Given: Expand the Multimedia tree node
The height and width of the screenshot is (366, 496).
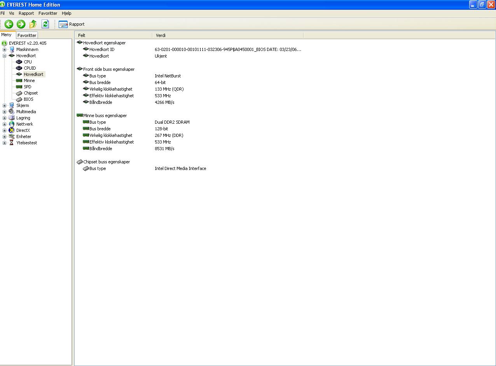Looking at the screenshot, I should (x=4, y=112).
